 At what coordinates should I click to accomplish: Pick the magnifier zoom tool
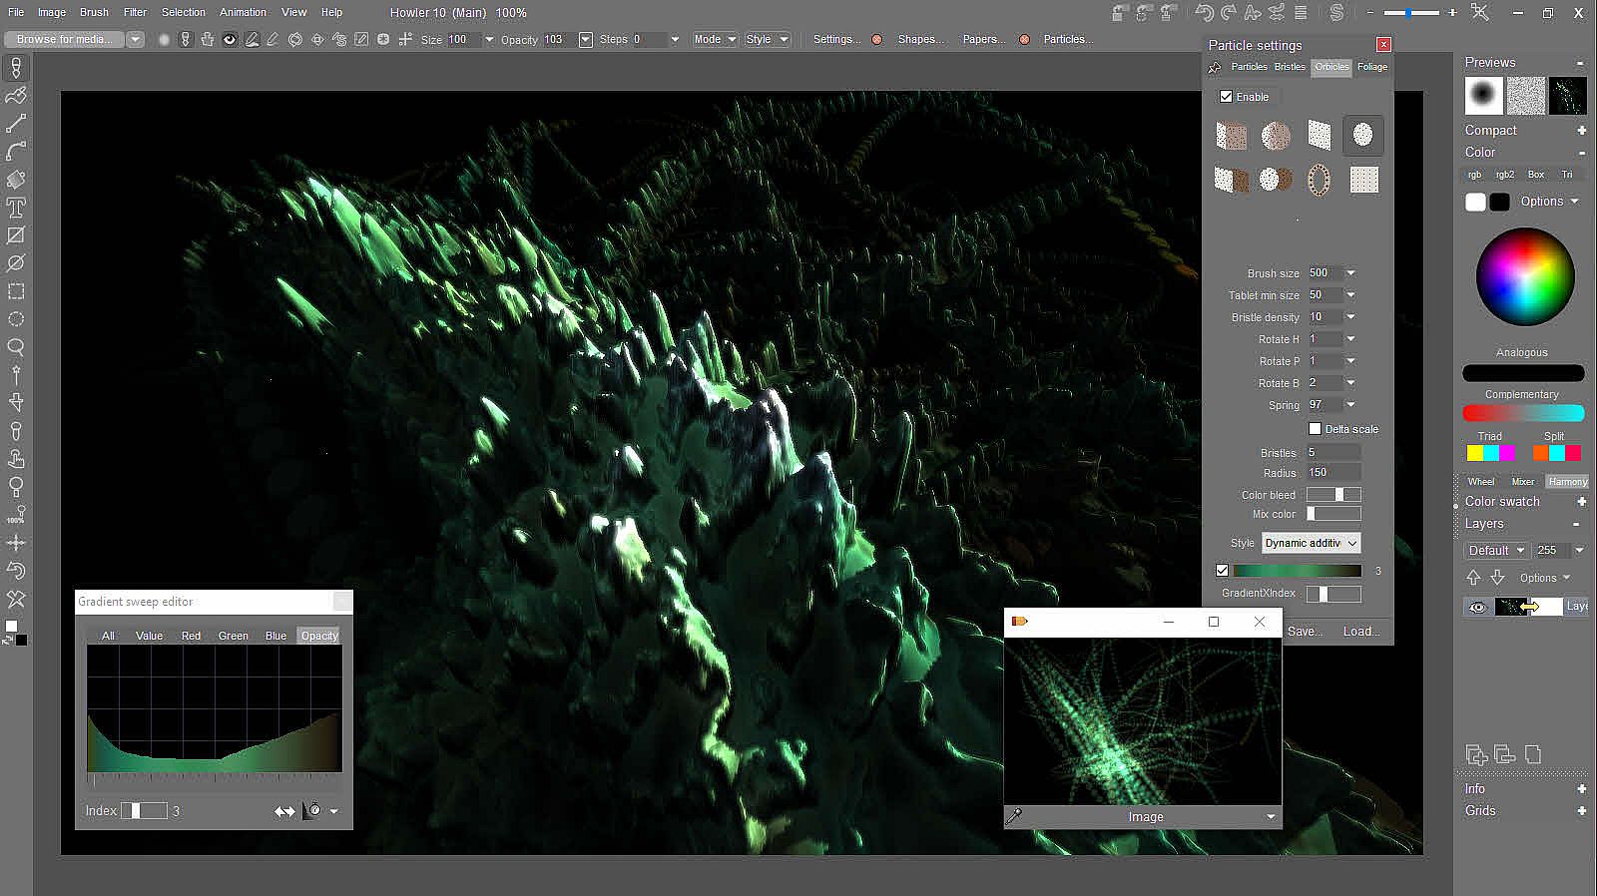[x=16, y=347]
